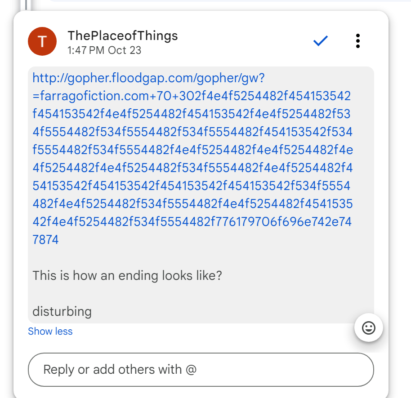The image size is (411, 398).
Task: Click the link line starting "482f4e4f5254"
Action: [x=192, y=204]
